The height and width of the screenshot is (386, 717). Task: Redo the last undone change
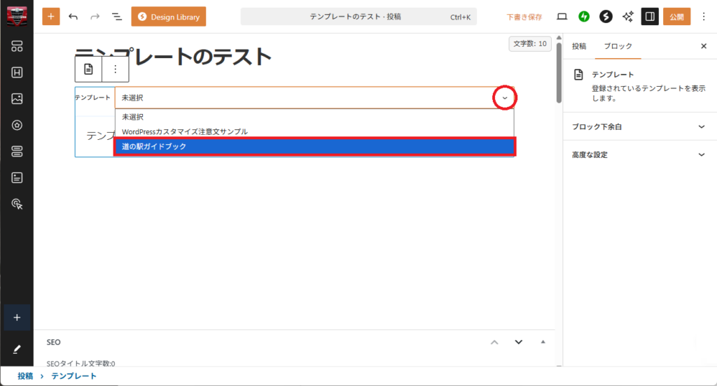point(95,17)
